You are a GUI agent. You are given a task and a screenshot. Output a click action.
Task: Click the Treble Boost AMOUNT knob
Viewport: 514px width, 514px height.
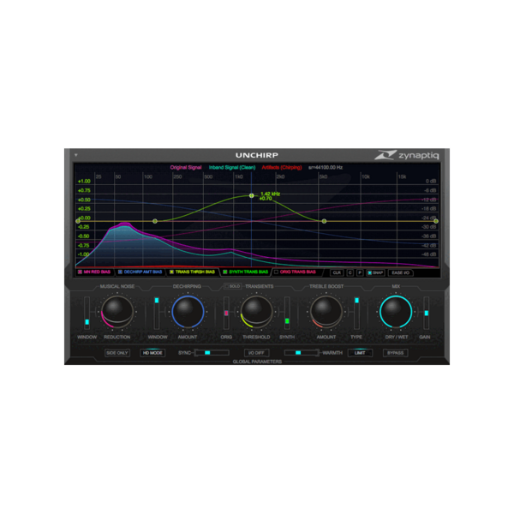(x=326, y=312)
